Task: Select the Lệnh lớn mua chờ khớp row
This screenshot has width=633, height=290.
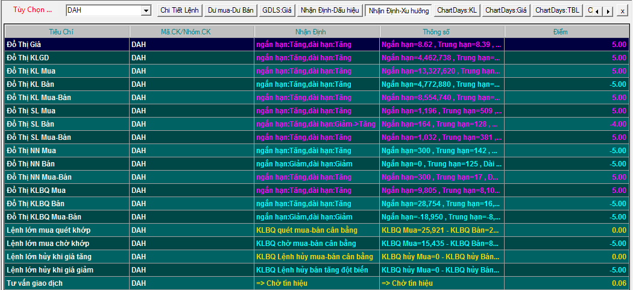Action: tap(317, 244)
